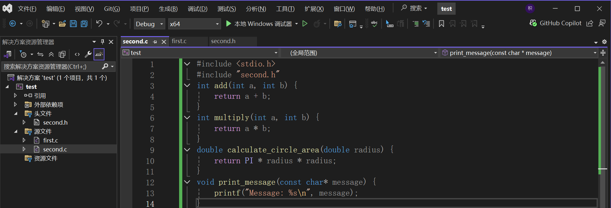The image size is (611, 208).
Task: Open print_message member dropdown
Action: [519, 53]
